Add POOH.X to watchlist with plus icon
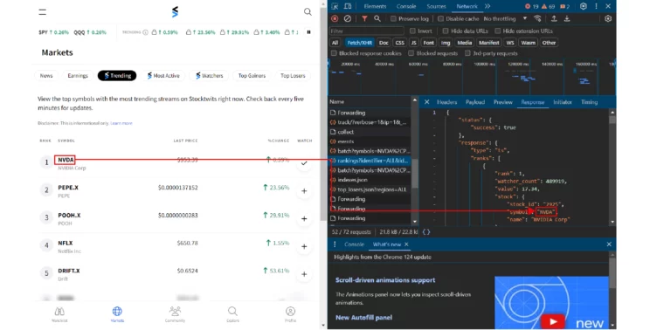 [x=304, y=218]
